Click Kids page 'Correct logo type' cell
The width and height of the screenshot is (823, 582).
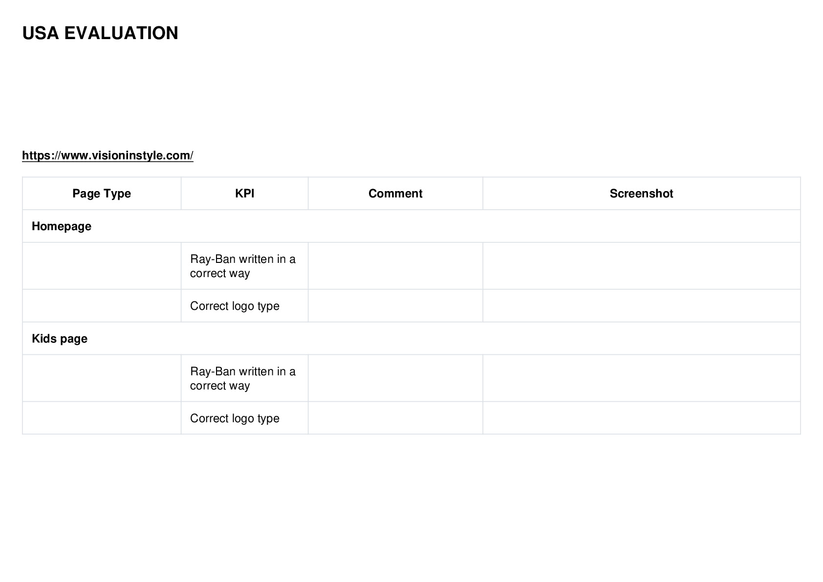click(244, 418)
